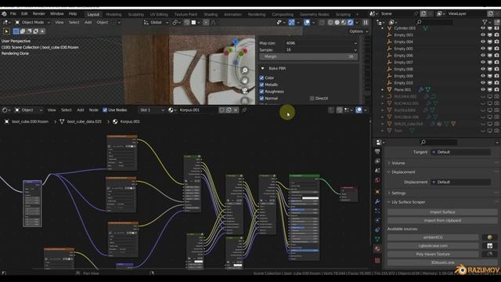Click the Korpus.001 material name field
The height and width of the screenshot is (282, 501).
pos(197,110)
